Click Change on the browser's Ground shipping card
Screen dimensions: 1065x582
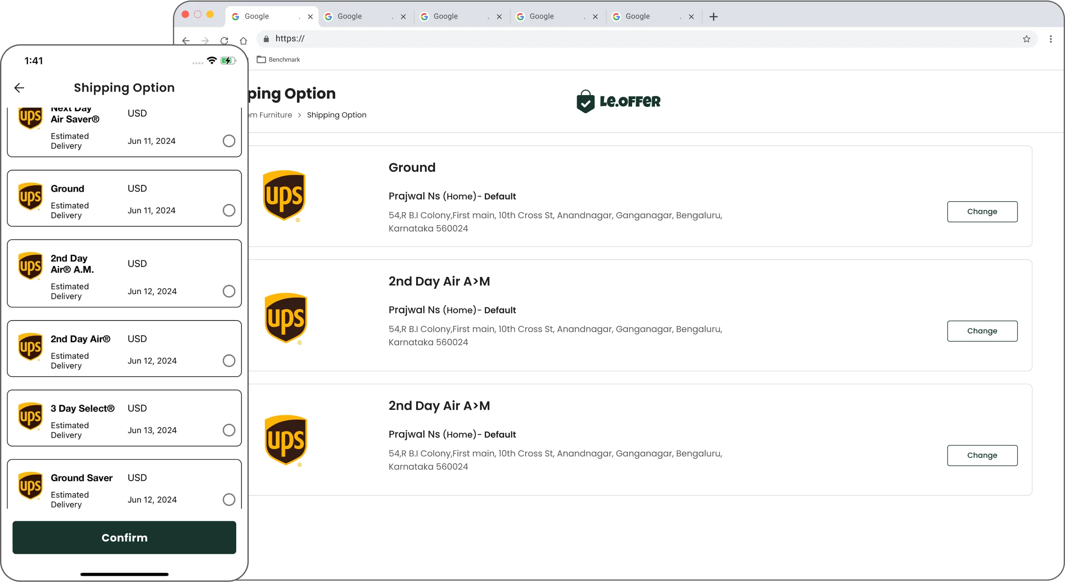coord(982,212)
